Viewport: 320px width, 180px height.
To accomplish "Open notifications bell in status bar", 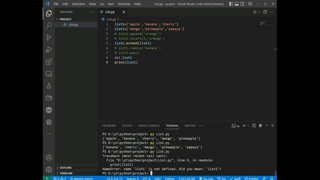I will (271, 178).
